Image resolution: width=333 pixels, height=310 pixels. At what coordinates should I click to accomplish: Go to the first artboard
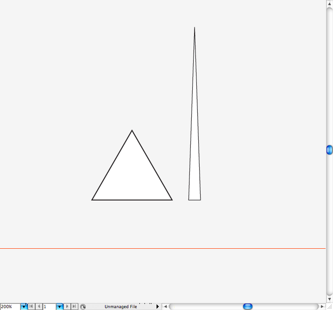[31, 306]
